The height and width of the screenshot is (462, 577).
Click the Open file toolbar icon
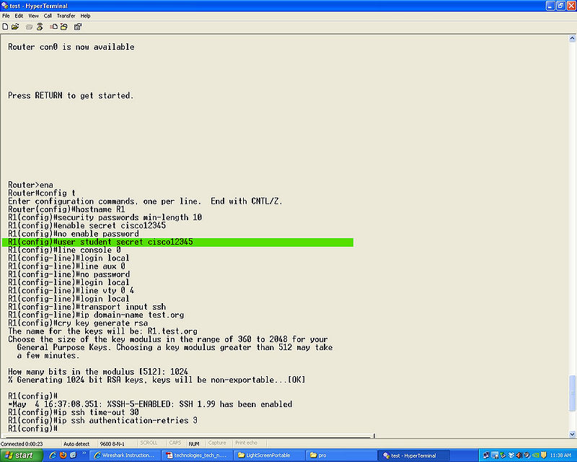click(x=15, y=27)
